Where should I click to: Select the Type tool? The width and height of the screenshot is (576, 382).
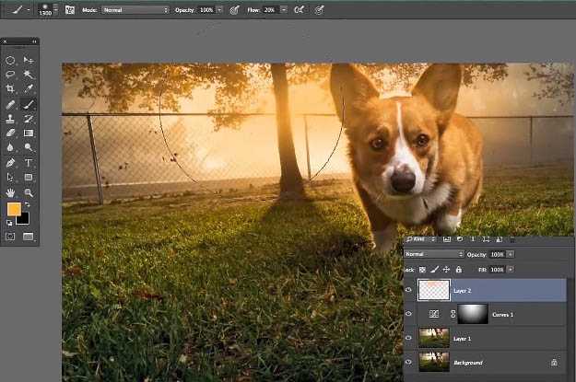pyautogui.click(x=29, y=162)
